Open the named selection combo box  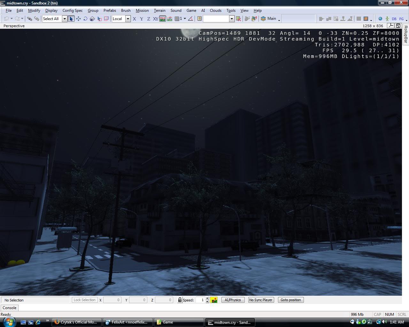click(x=219, y=19)
